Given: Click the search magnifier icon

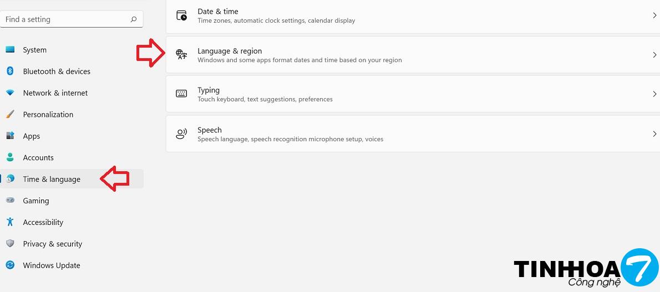Looking at the screenshot, I should tap(134, 19).
